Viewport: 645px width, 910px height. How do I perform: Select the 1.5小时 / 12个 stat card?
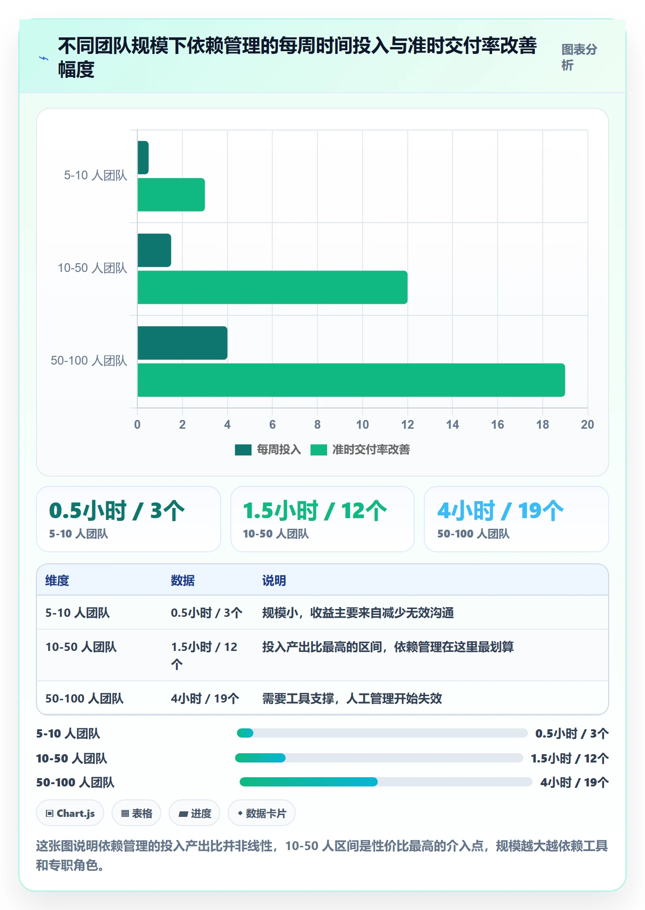322,519
